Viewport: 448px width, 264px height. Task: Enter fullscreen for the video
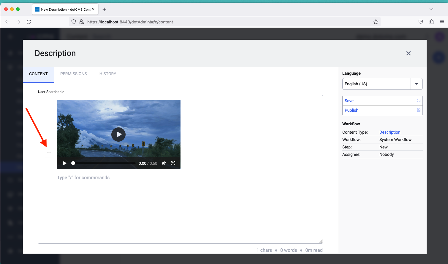pyautogui.click(x=173, y=163)
